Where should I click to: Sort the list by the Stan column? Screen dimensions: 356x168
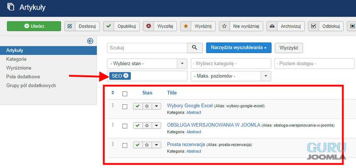click(x=147, y=93)
